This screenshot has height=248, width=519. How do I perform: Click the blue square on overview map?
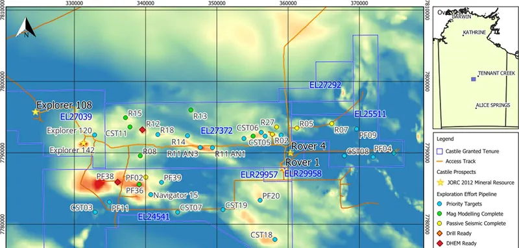(x=474, y=79)
